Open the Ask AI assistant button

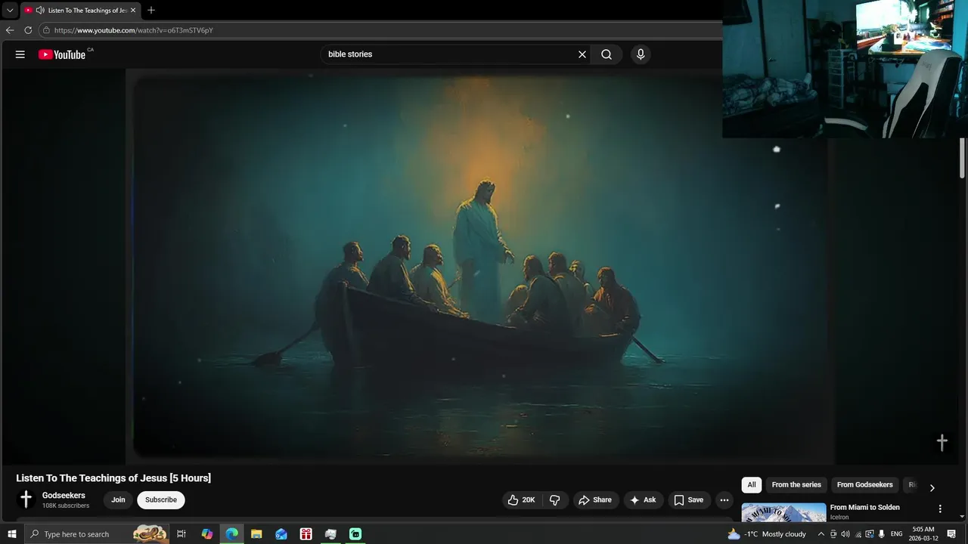pyautogui.click(x=644, y=500)
